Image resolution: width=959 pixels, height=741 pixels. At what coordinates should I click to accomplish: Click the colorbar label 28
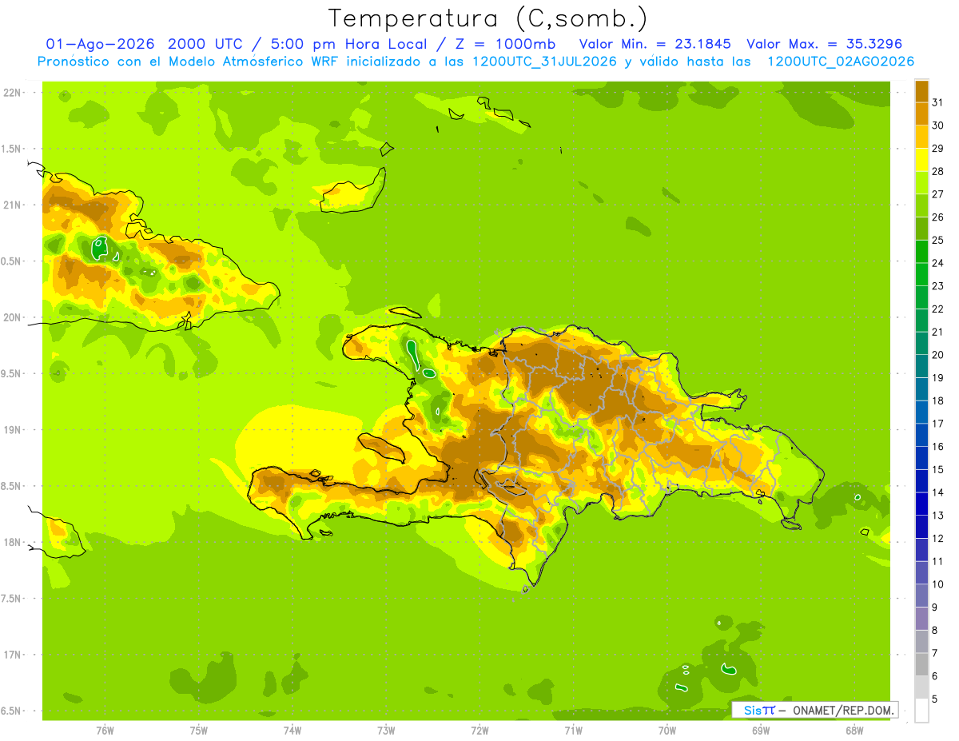937,171
